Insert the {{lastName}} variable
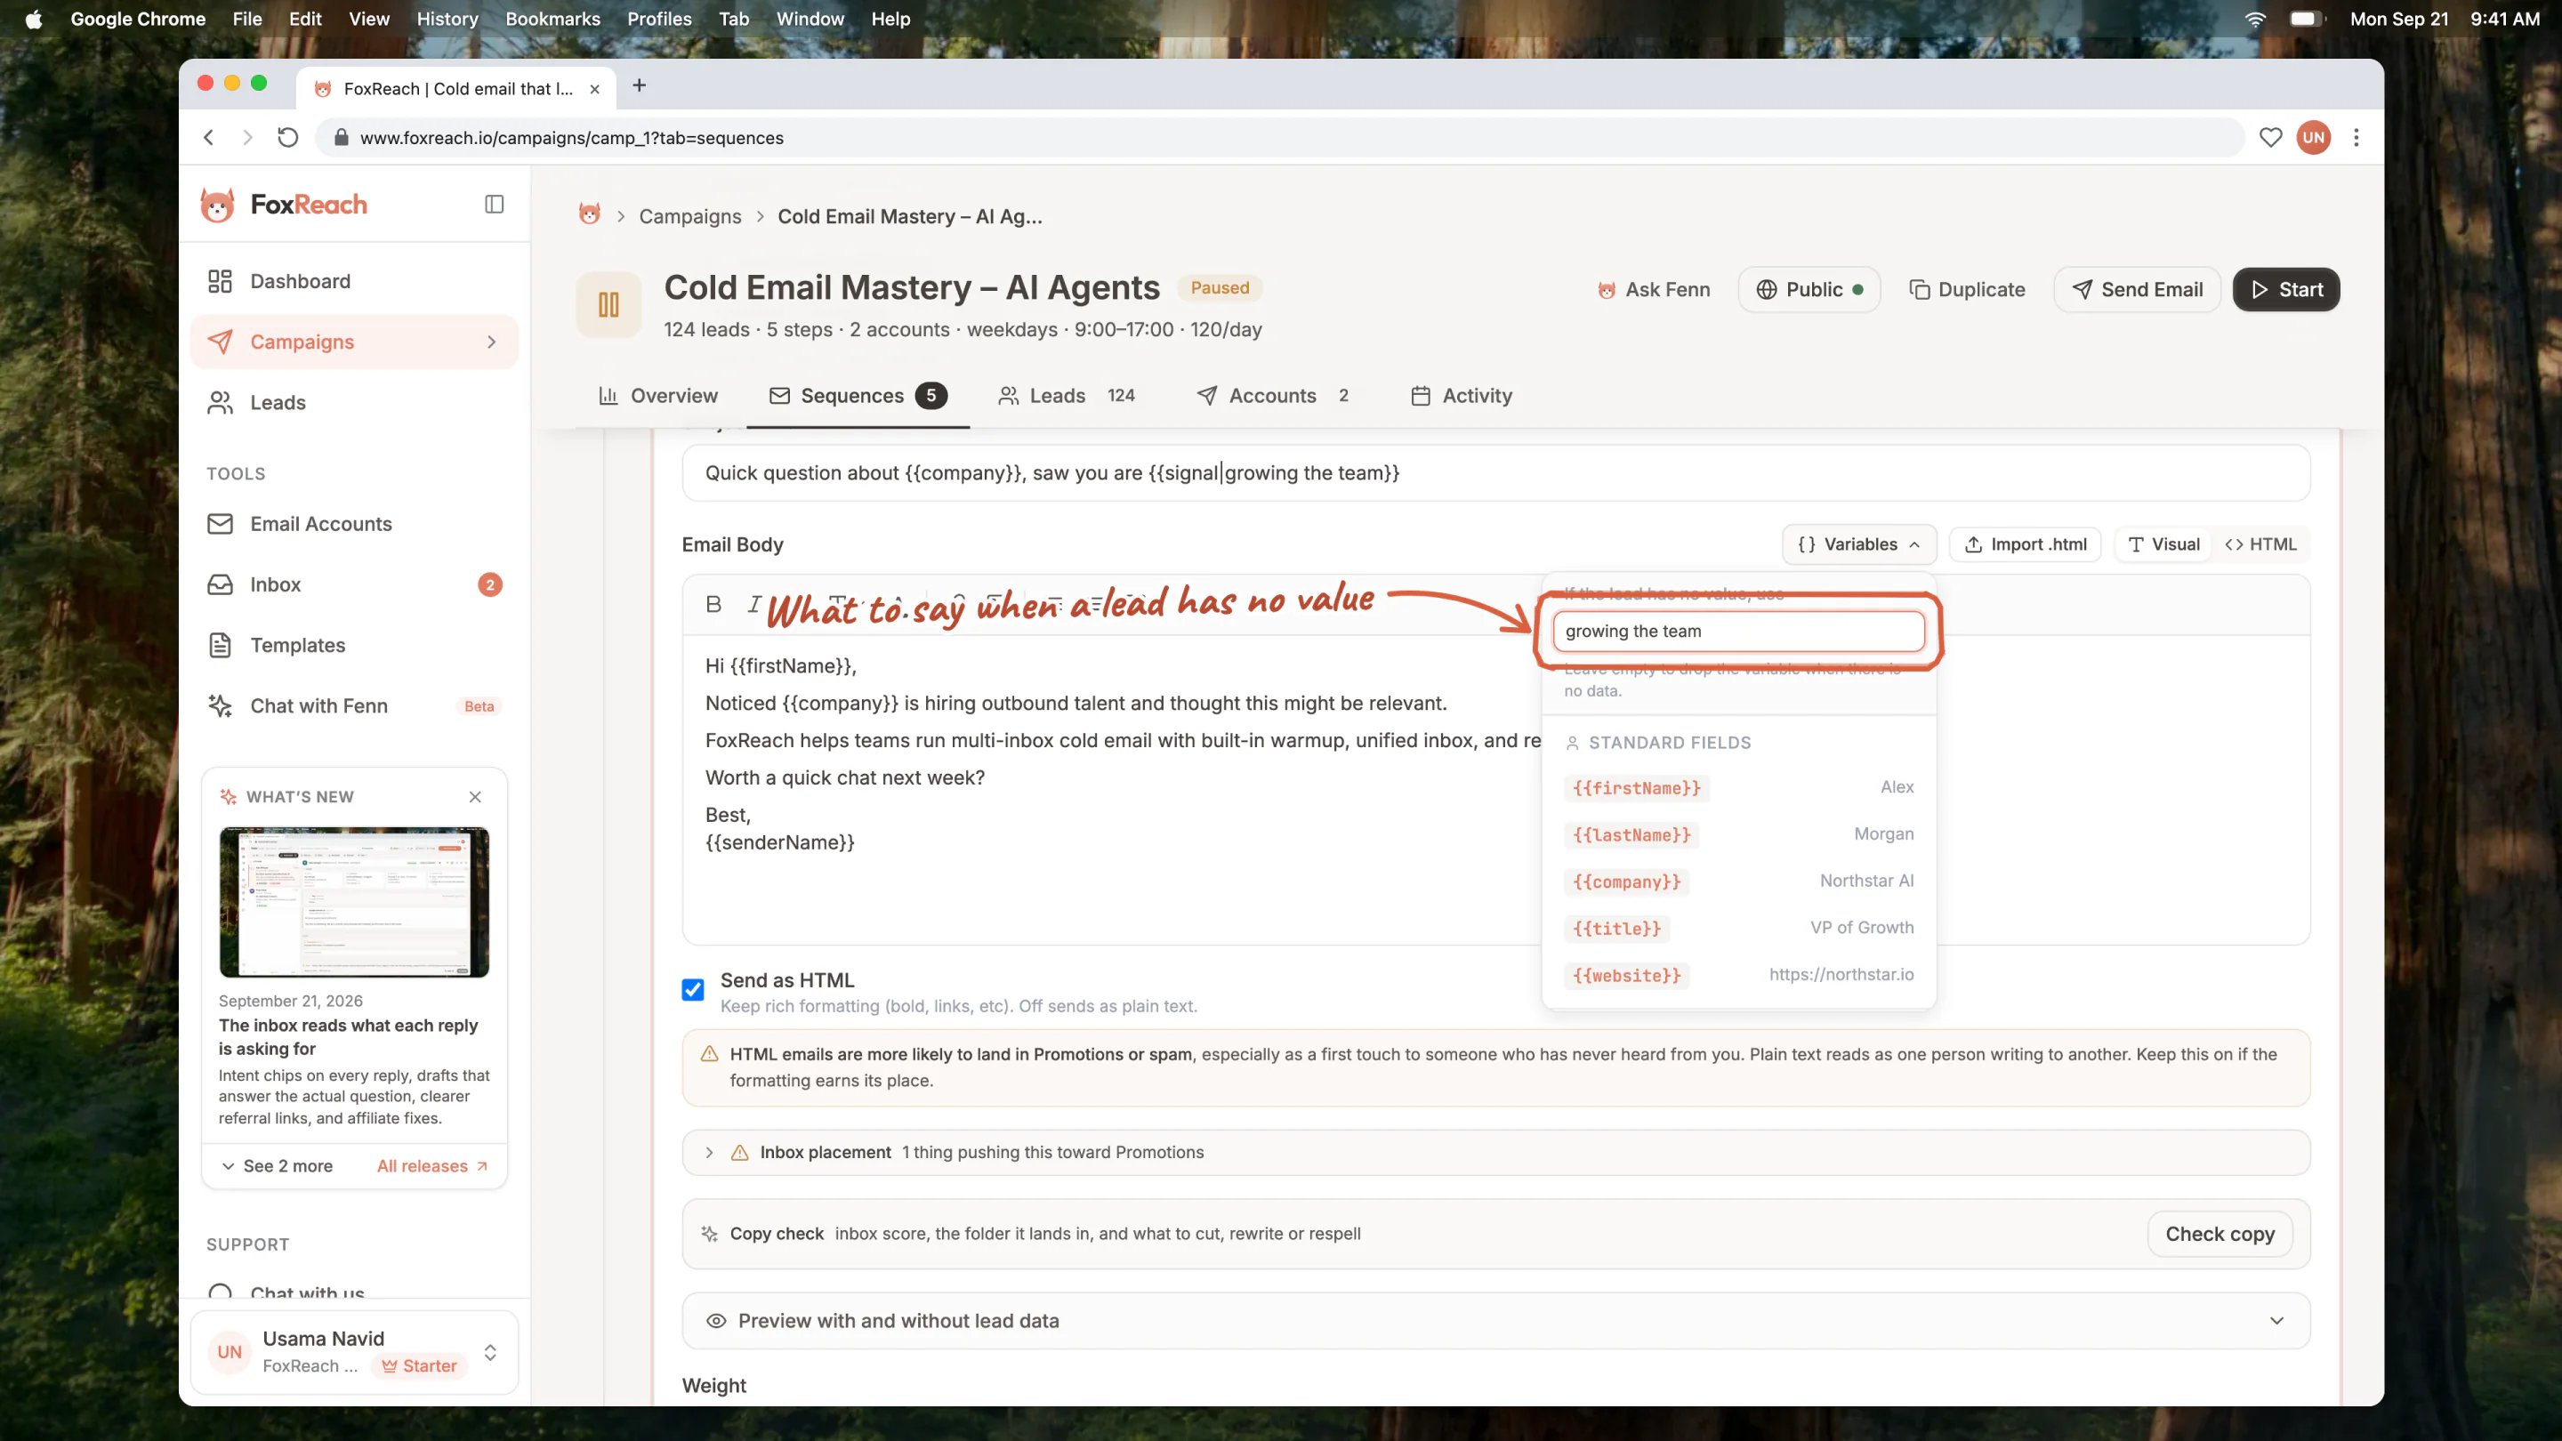Image resolution: width=2562 pixels, height=1441 pixels. (1631, 835)
